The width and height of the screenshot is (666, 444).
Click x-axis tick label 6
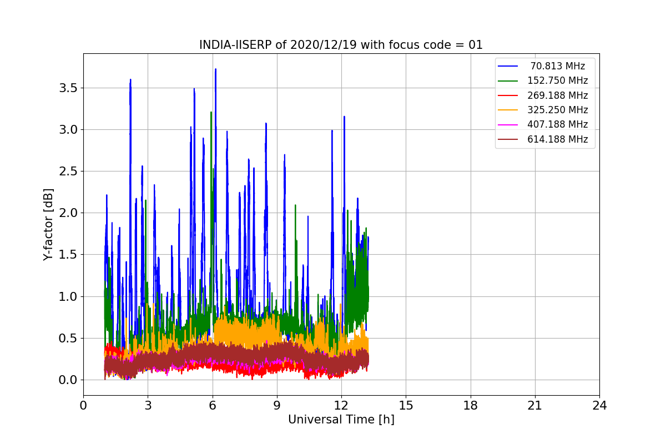pos(212,406)
